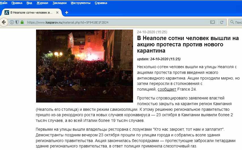Open the Вид menu
This screenshot has width=242, height=150.
(29, 3)
